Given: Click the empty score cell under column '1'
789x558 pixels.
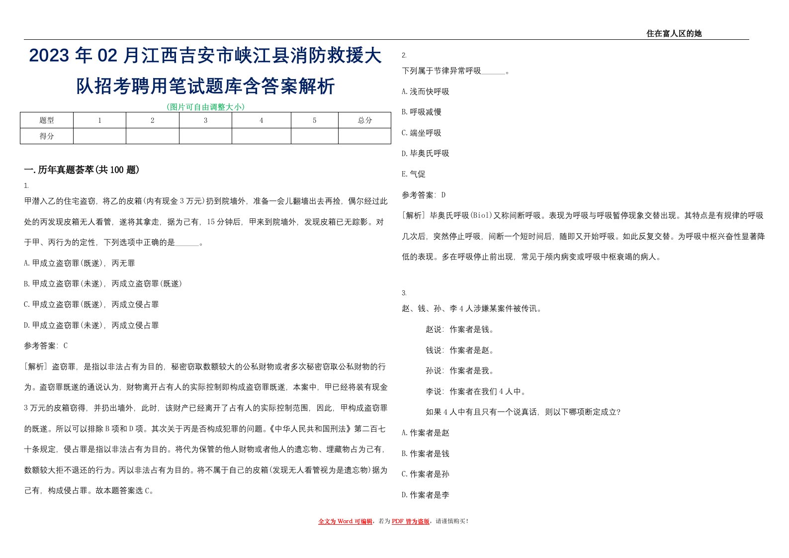Looking at the screenshot, I should (99, 136).
